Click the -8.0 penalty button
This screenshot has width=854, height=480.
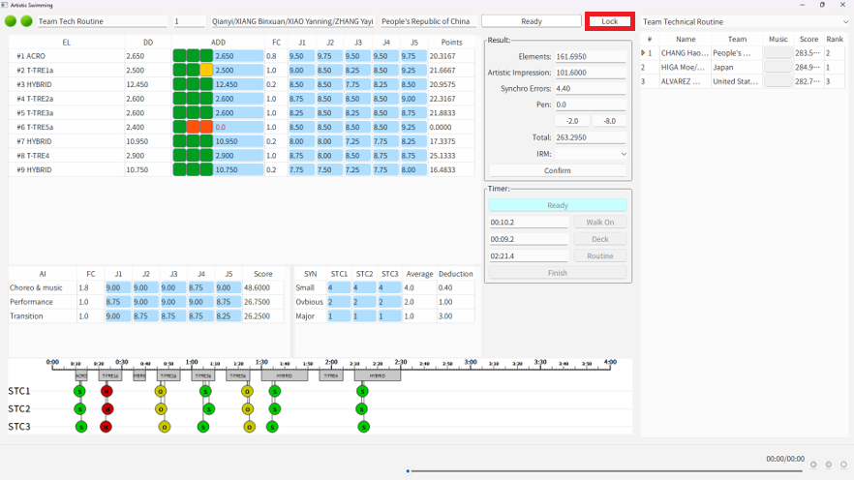click(x=609, y=121)
